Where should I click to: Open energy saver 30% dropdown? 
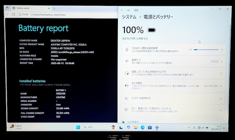[213, 86]
